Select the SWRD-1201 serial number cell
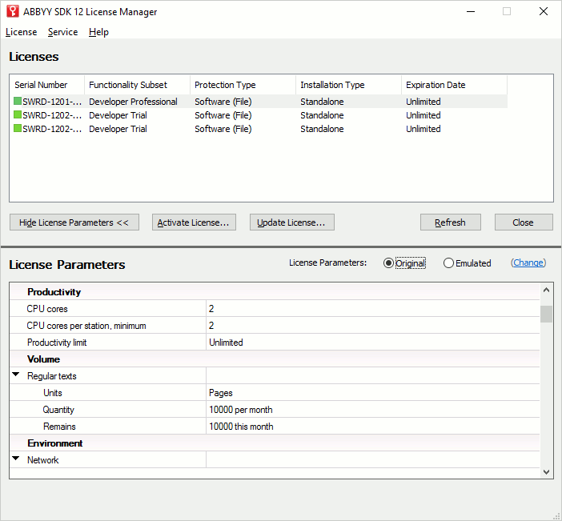This screenshot has height=521, width=562. click(52, 102)
